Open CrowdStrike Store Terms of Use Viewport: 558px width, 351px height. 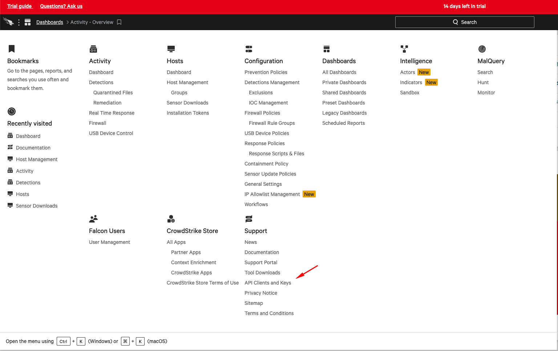203,283
